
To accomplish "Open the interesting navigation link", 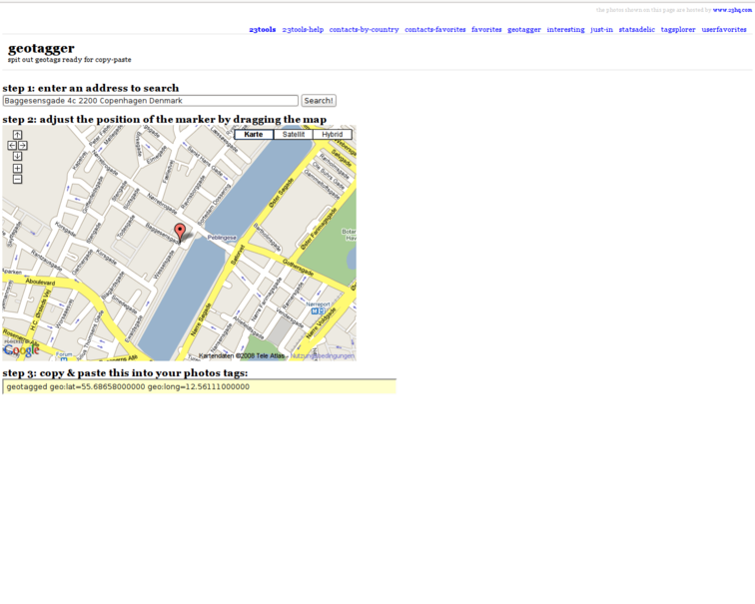I will (566, 29).
